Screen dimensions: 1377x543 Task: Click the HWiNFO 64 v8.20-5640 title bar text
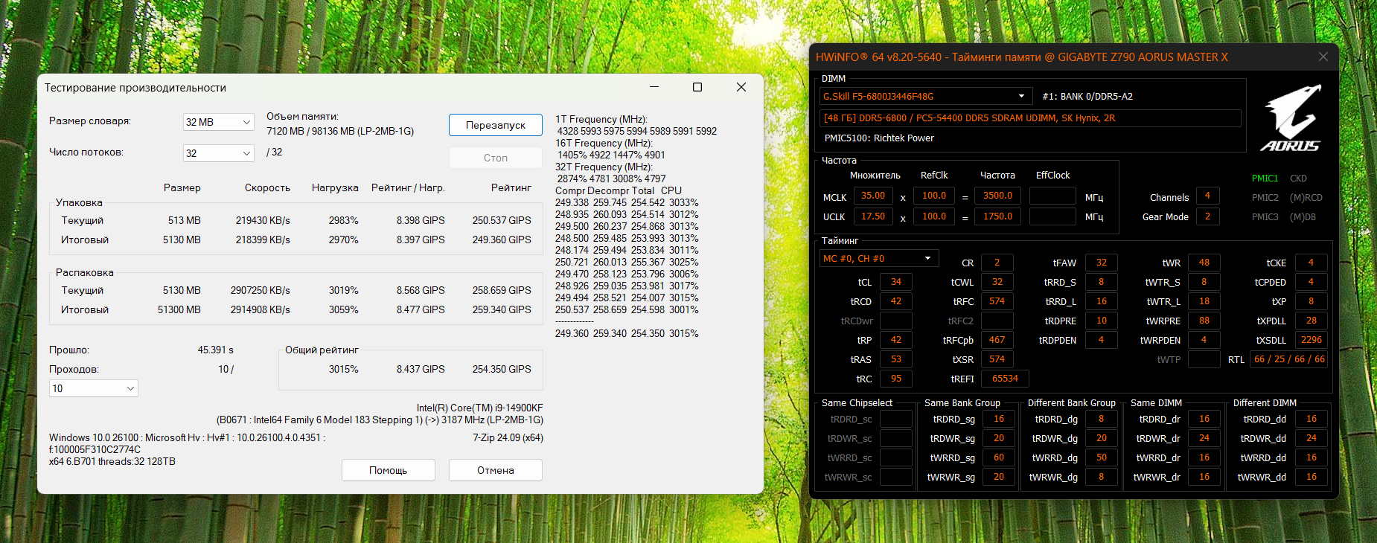pos(1022,57)
